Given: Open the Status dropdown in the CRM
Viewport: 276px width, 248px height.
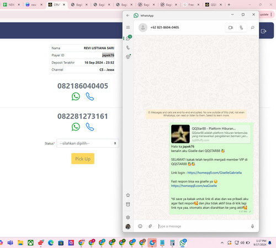Looking at the screenshot, I should [88, 143].
